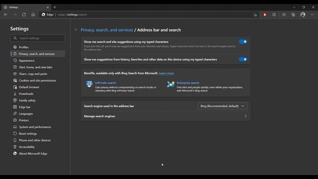Click the Edge logo in address bar
318x179 pixels.
(43, 14)
